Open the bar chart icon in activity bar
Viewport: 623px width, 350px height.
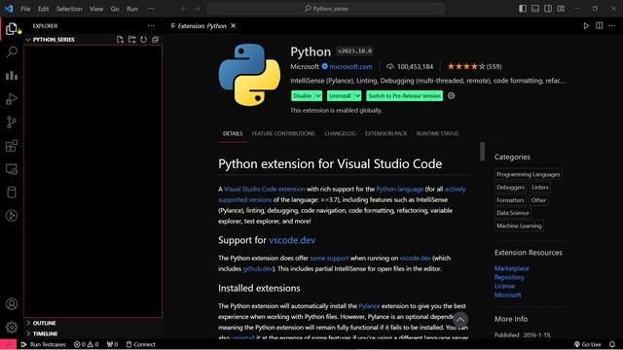(x=12, y=76)
